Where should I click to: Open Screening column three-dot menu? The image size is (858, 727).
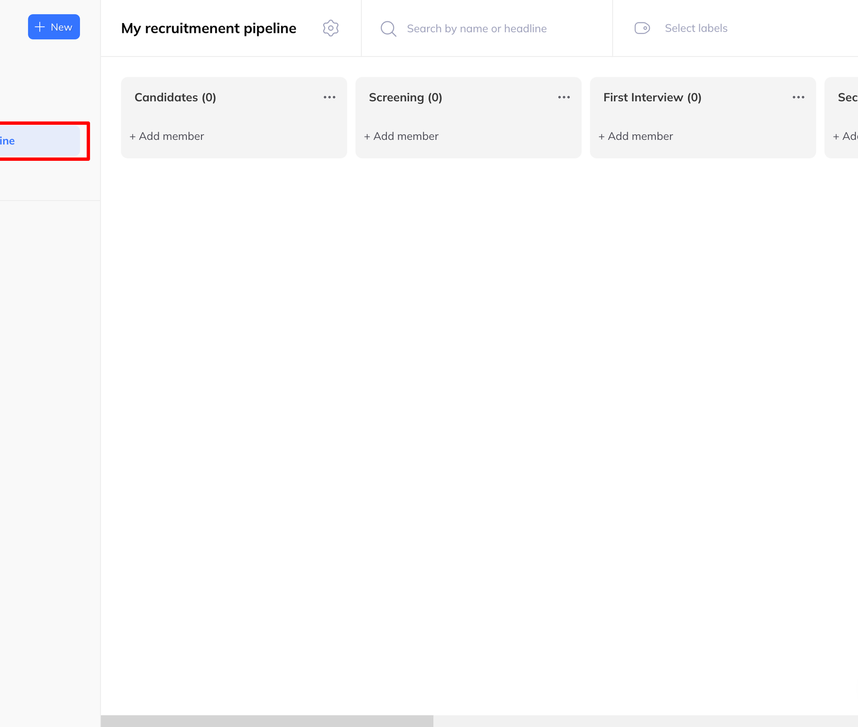pyautogui.click(x=564, y=97)
